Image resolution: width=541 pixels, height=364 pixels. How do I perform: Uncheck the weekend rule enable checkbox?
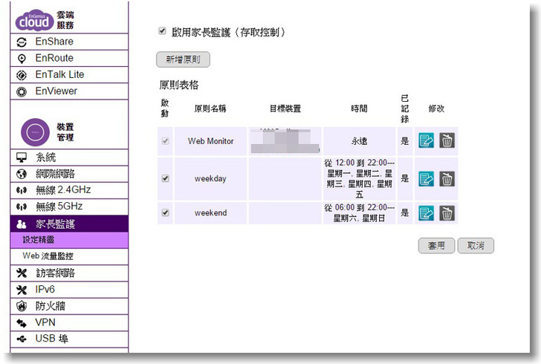coord(165,213)
